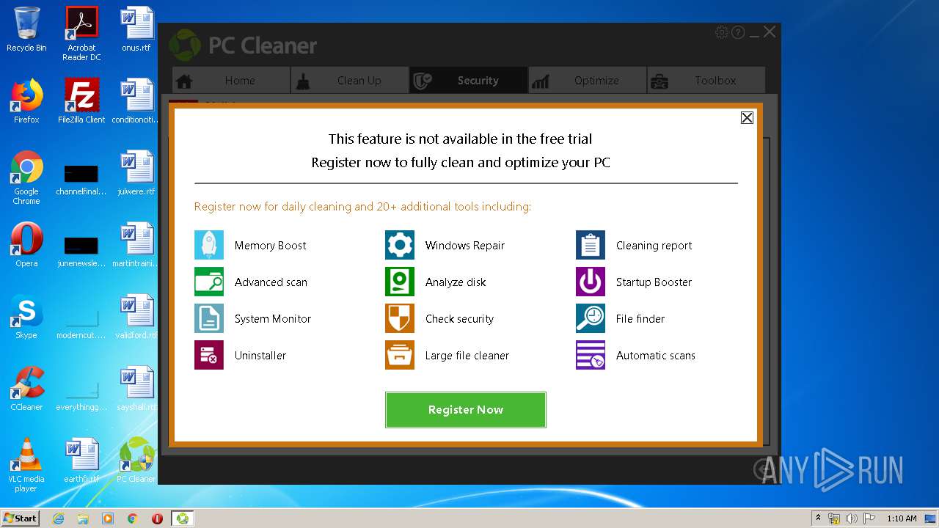This screenshot has height=528, width=939.
Task: Open the Toolbox tab
Action: 706,81
